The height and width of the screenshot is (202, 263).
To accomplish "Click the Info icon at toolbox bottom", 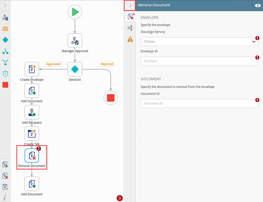I will 5,197.
